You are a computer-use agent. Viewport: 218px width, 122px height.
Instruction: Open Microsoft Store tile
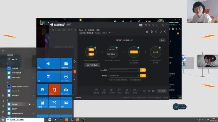[x=66, y=90]
